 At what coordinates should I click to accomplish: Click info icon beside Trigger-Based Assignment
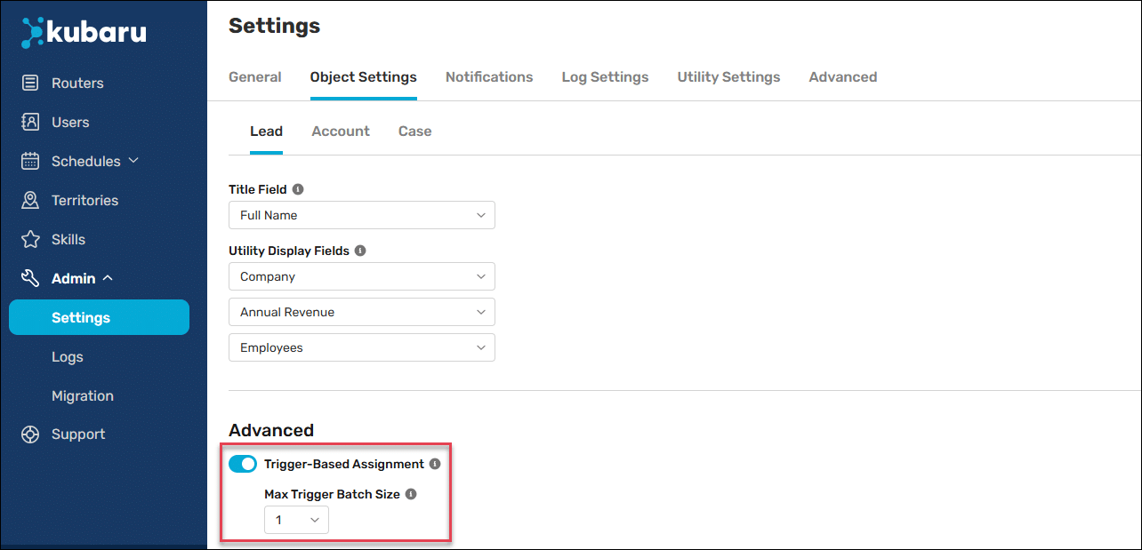[x=435, y=464]
